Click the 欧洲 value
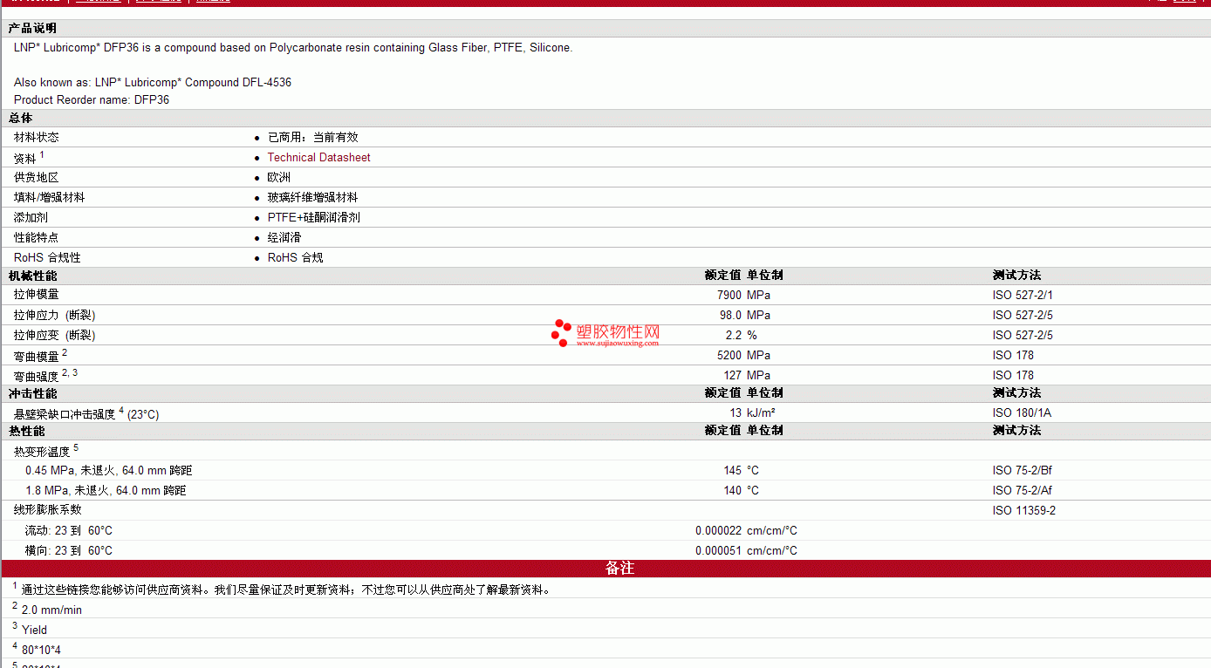1211x668 pixels. (279, 178)
